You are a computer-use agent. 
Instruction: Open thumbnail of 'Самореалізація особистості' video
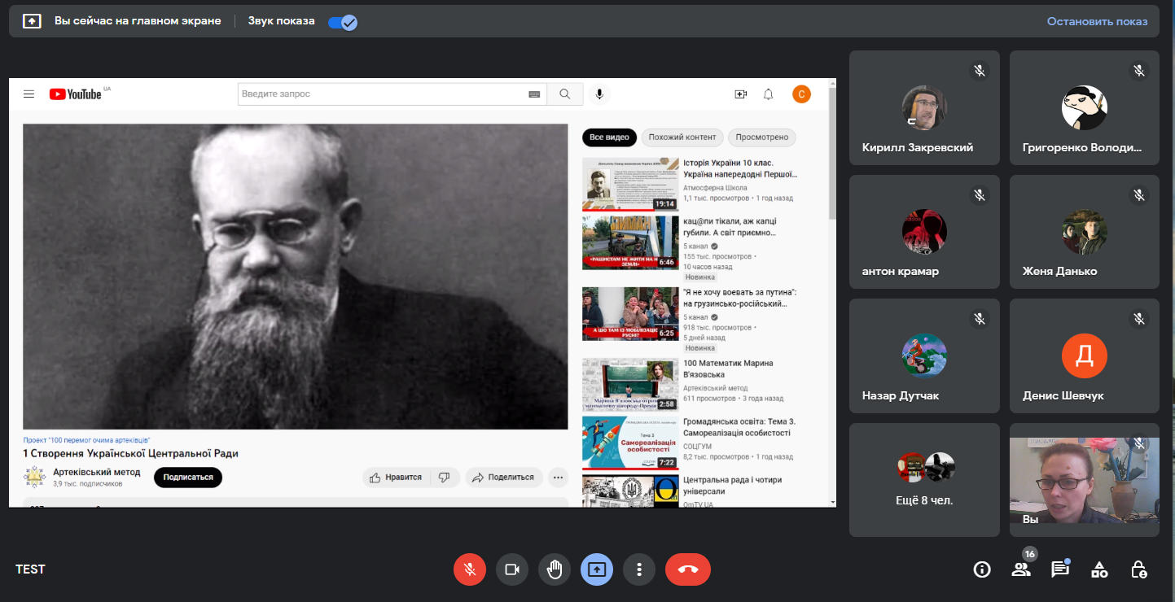(x=630, y=443)
